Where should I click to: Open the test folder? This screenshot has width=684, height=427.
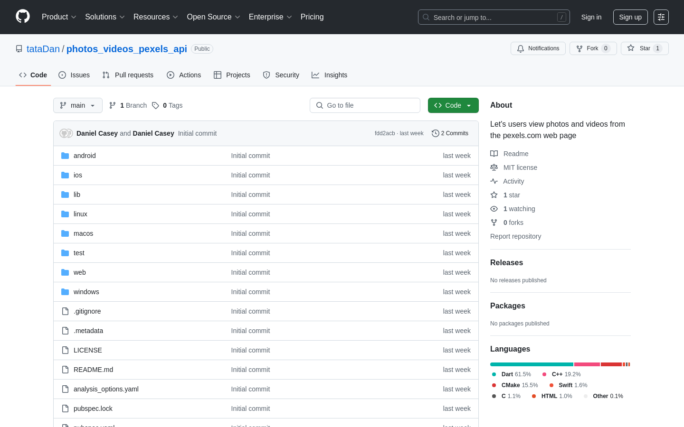(x=79, y=253)
